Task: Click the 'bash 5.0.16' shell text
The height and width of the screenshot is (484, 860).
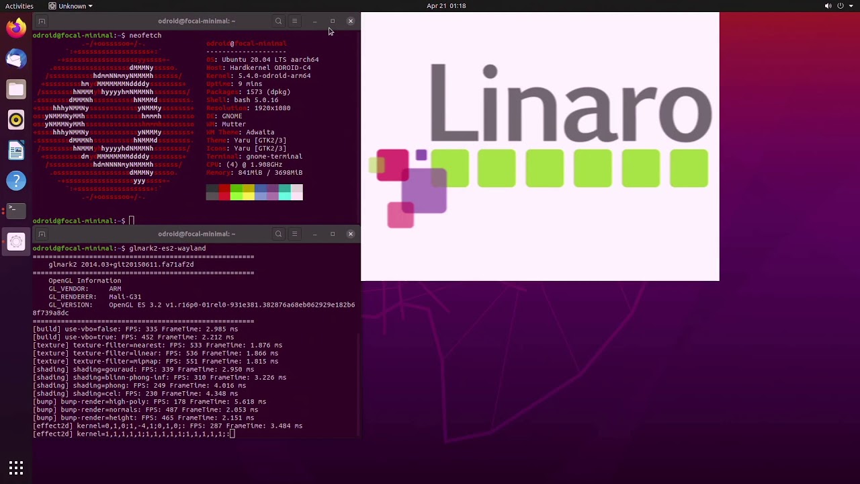Action: [x=256, y=99]
